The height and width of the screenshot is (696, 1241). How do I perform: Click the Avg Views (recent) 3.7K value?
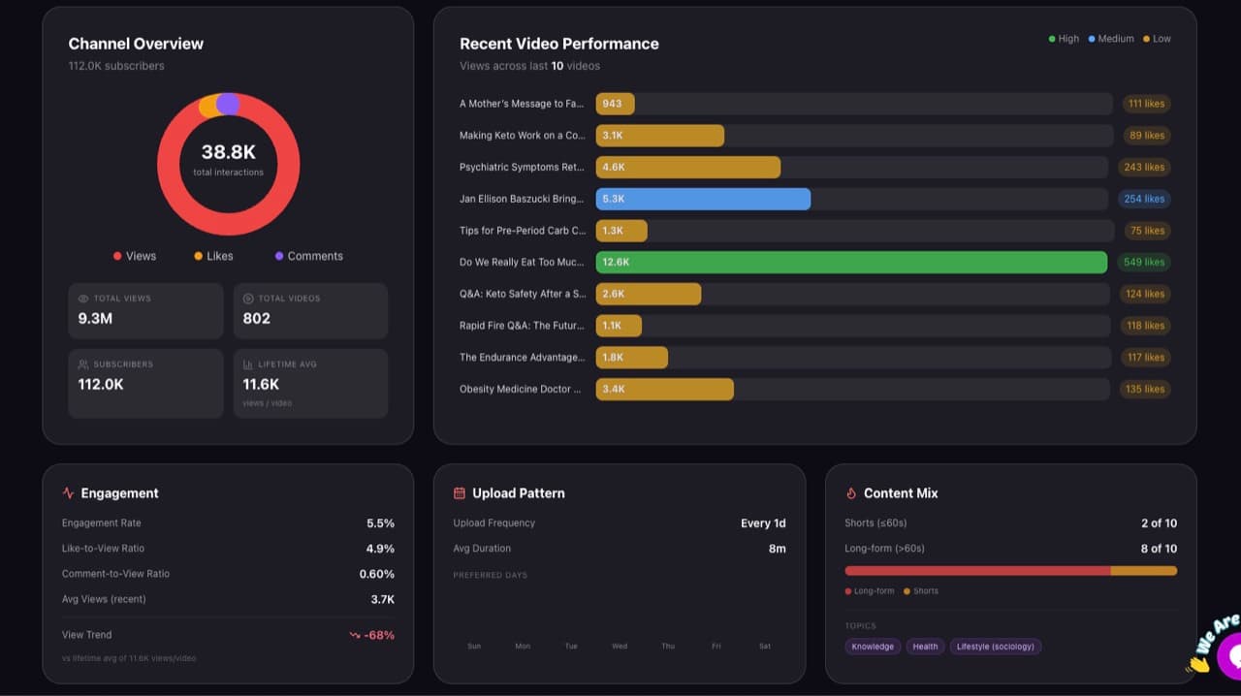point(382,599)
